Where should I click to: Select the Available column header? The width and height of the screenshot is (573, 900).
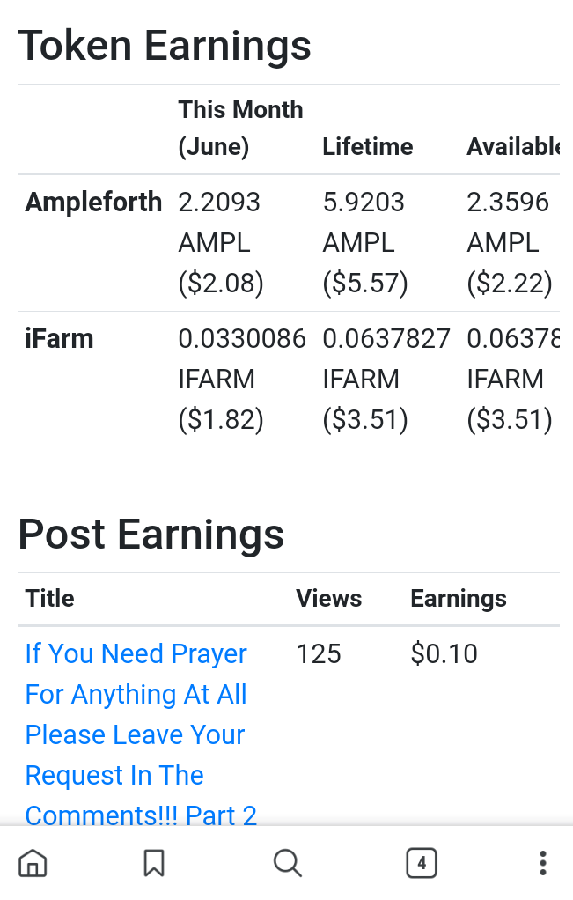pyautogui.click(x=513, y=146)
